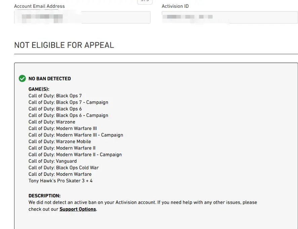
Task: Click the Call of Duty: Black Ops 7 entry
Action: tap(55, 96)
